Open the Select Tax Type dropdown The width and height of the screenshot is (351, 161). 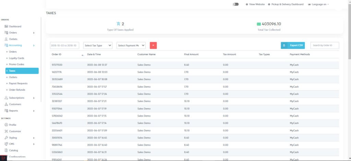(x=98, y=46)
